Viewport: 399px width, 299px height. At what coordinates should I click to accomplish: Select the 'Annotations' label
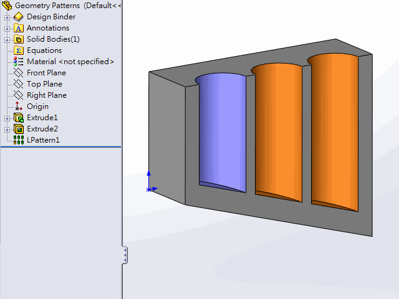point(48,28)
